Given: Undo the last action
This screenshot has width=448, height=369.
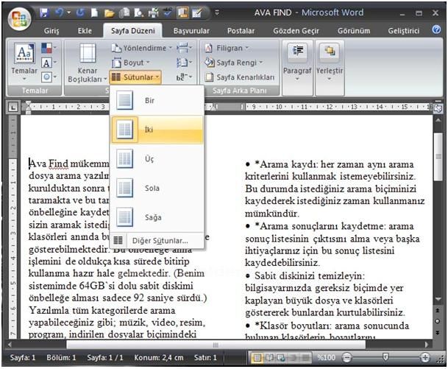Looking at the screenshot, I should coord(59,13).
